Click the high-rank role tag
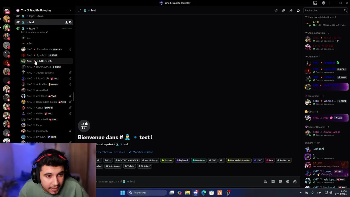The image size is (350, 197). 182,160
